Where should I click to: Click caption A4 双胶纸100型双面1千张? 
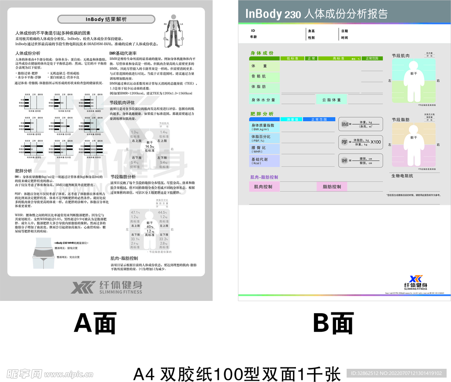tap(237, 374)
